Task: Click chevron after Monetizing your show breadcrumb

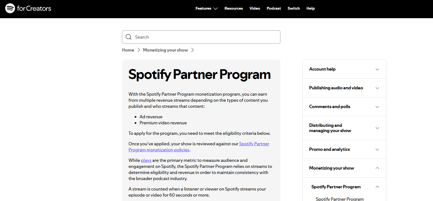Action: [193, 50]
